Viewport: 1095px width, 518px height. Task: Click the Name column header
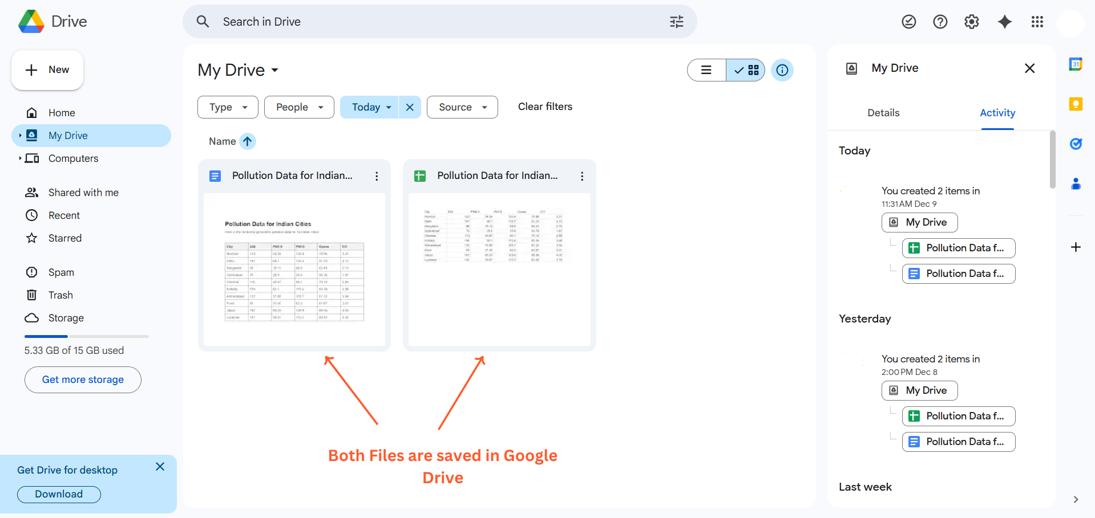tap(222, 141)
